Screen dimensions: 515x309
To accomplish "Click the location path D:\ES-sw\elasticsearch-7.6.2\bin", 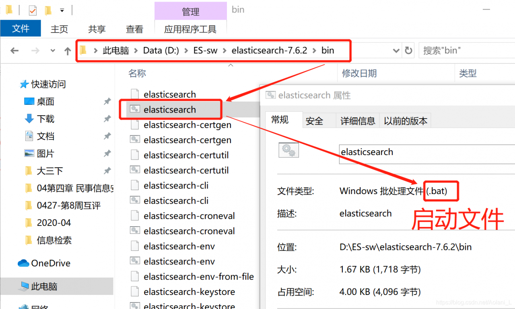I will point(406,247).
